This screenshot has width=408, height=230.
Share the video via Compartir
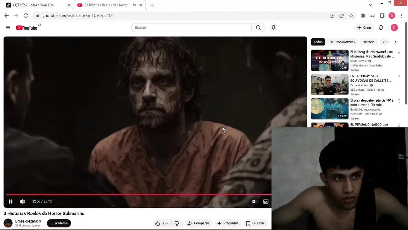[198, 223]
